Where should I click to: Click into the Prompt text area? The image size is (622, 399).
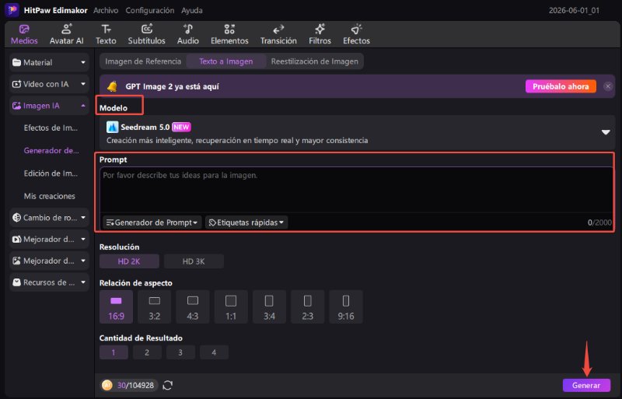[356, 190]
